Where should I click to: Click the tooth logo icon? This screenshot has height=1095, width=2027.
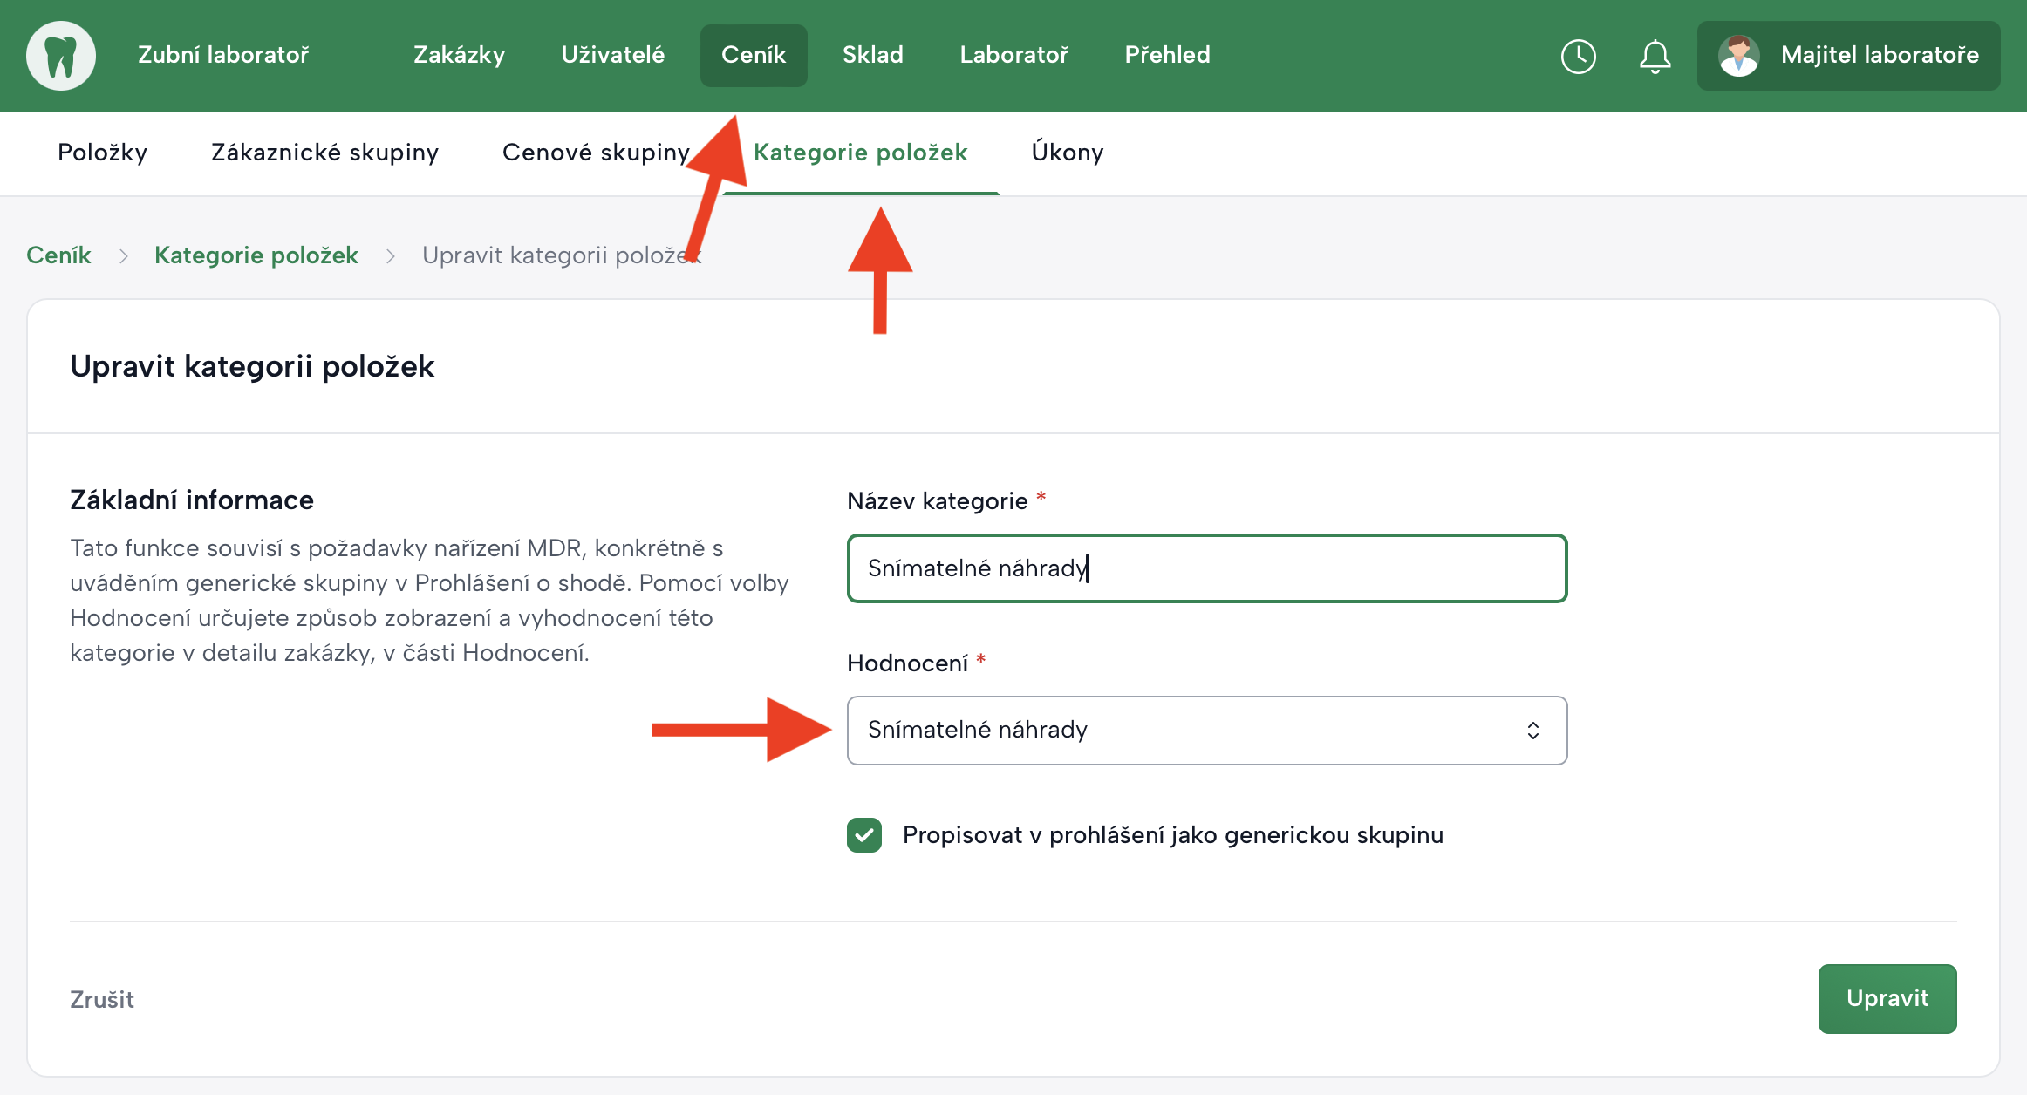(x=60, y=56)
